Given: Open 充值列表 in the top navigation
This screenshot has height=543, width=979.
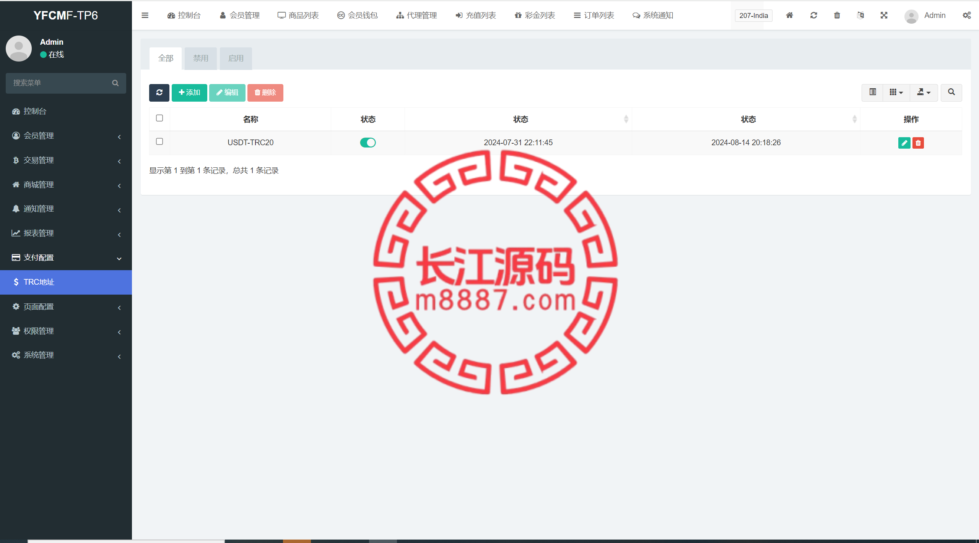Looking at the screenshot, I should pos(476,15).
